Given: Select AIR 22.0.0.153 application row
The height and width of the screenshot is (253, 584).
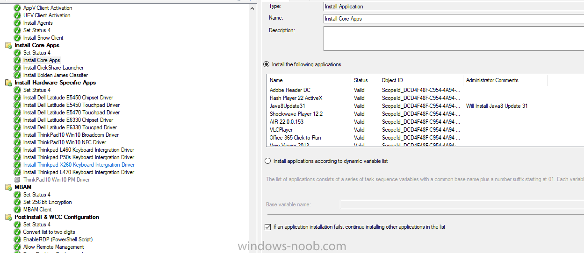Looking at the screenshot, I should coord(287,122).
